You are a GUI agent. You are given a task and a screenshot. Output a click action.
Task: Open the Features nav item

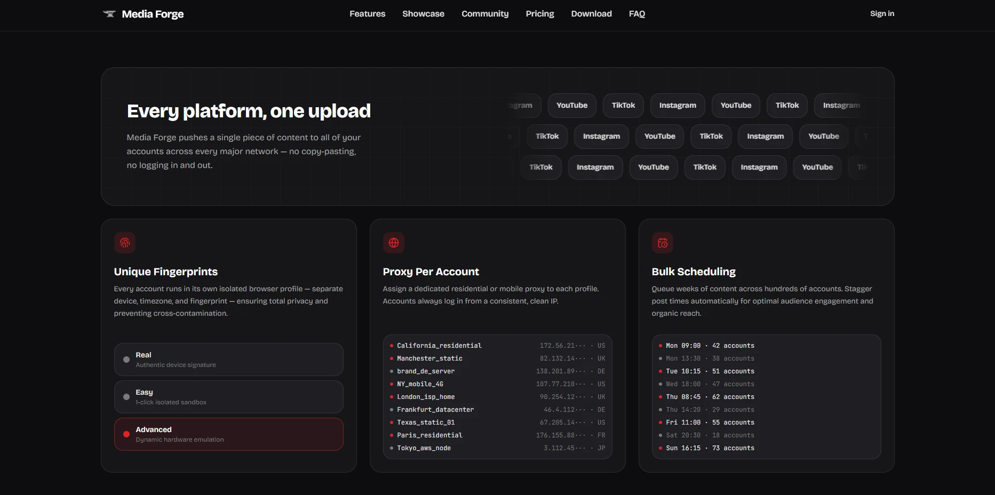(x=368, y=14)
